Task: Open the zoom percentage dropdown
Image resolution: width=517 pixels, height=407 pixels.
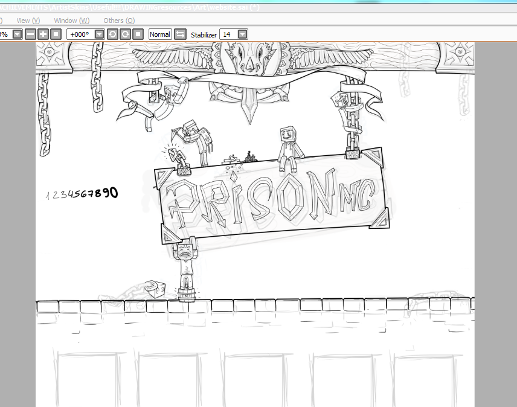Action: (x=18, y=34)
